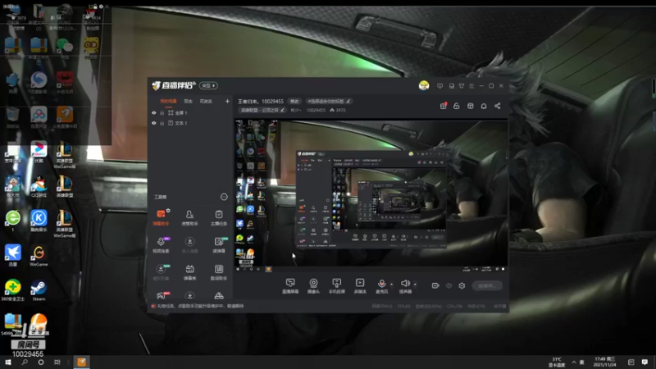This screenshot has height=369, width=656.
Task: Toggle lock for 文本 1 source
Action: tap(162, 123)
